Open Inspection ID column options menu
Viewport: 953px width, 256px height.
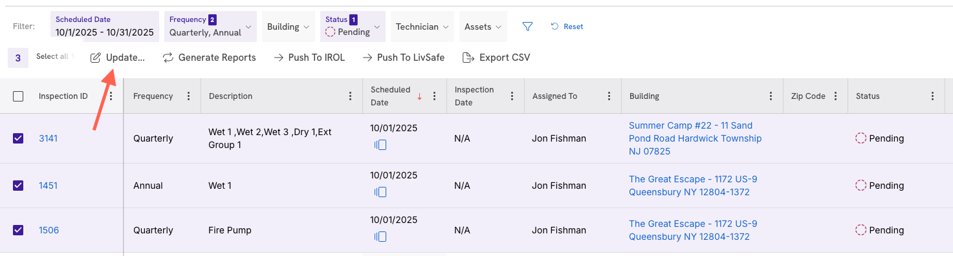[x=111, y=96]
